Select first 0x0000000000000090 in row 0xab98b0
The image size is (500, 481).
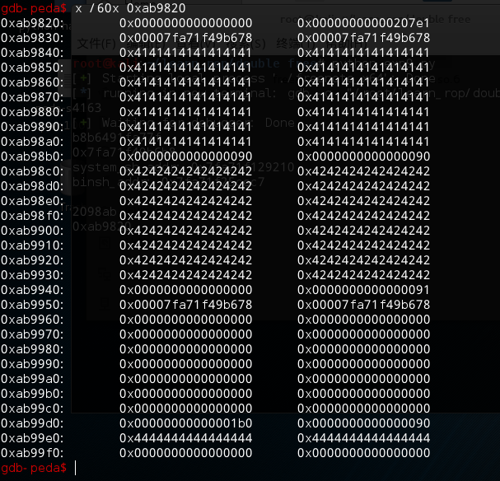185,156
